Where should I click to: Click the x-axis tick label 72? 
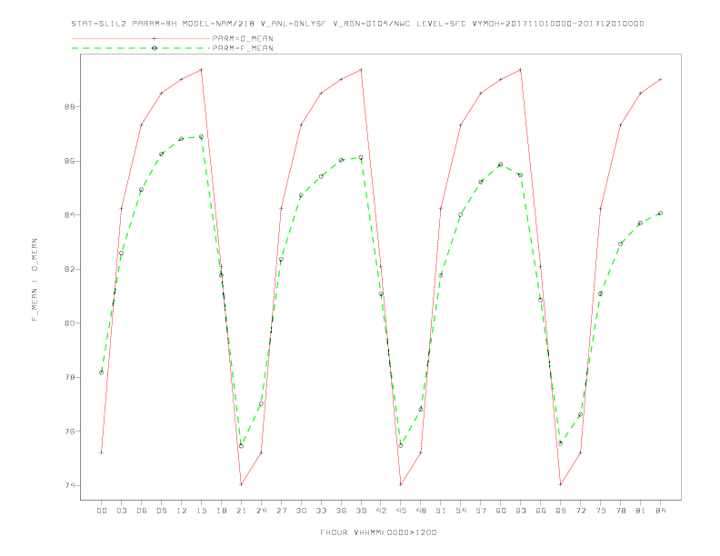581,511
